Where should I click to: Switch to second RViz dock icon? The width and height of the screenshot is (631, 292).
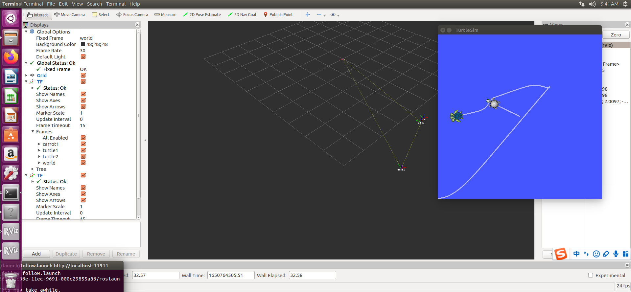coord(11,251)
